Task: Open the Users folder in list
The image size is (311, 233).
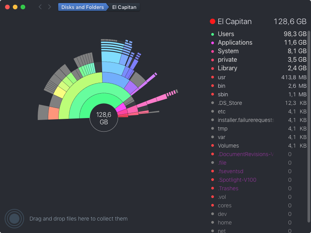Action: pos(226,34)
